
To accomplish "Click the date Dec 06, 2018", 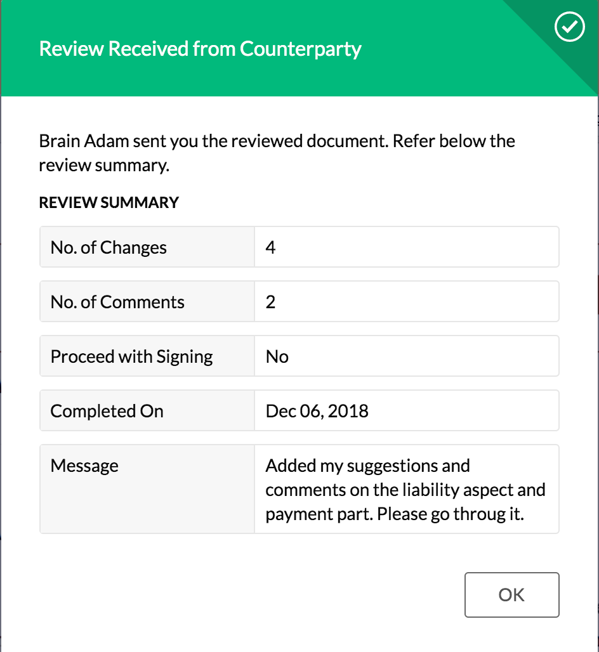I will pyautogui.click(x=317, y=411).
